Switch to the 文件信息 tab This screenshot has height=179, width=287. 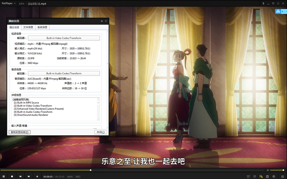point(28,28)
